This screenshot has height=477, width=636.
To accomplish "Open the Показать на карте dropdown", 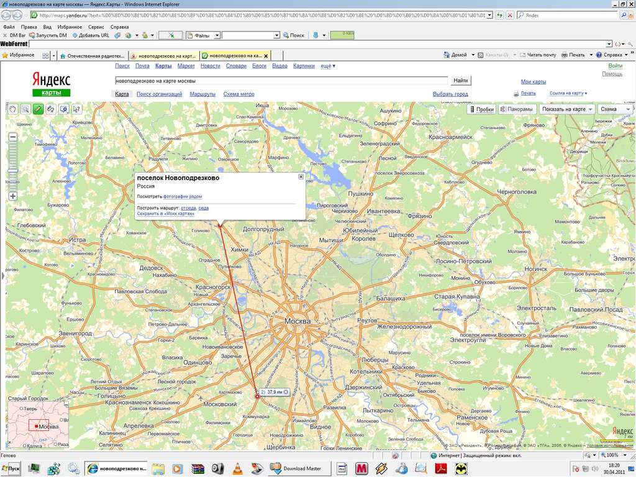I will (x=566, y=109).
